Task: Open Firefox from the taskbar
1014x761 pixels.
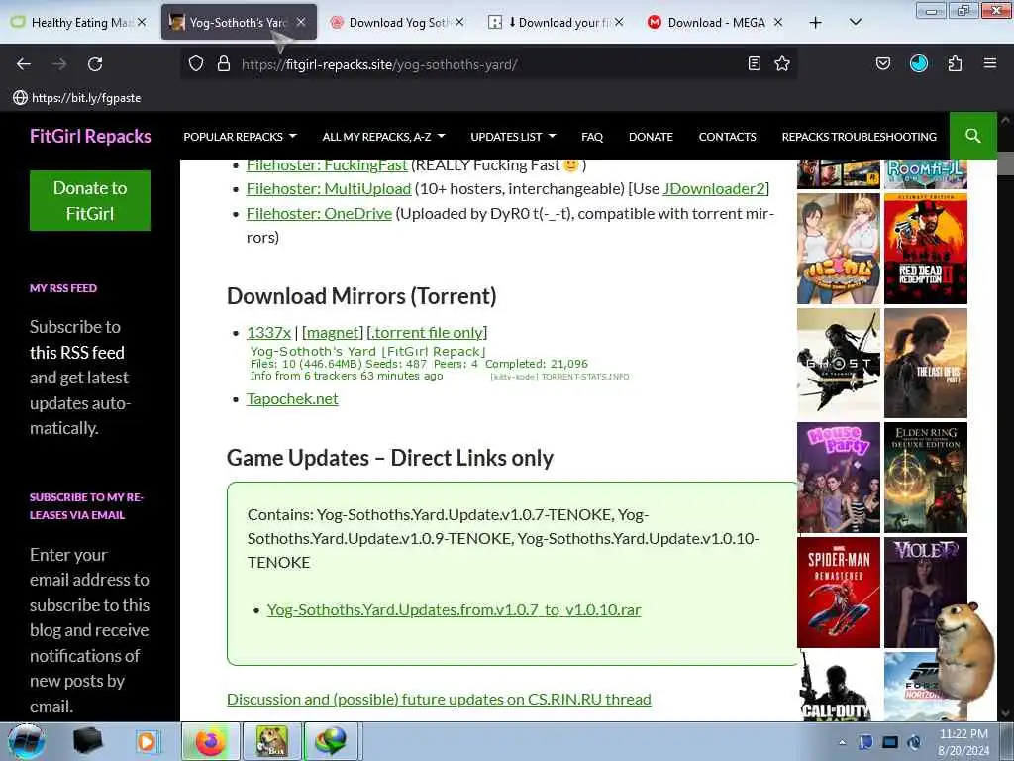Action: click(x=210, y=741)
